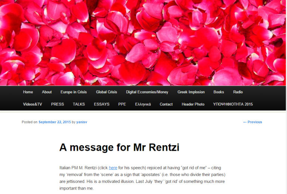
Task: Select Global Crisis in navigation
Action: (x=107, y=92)
